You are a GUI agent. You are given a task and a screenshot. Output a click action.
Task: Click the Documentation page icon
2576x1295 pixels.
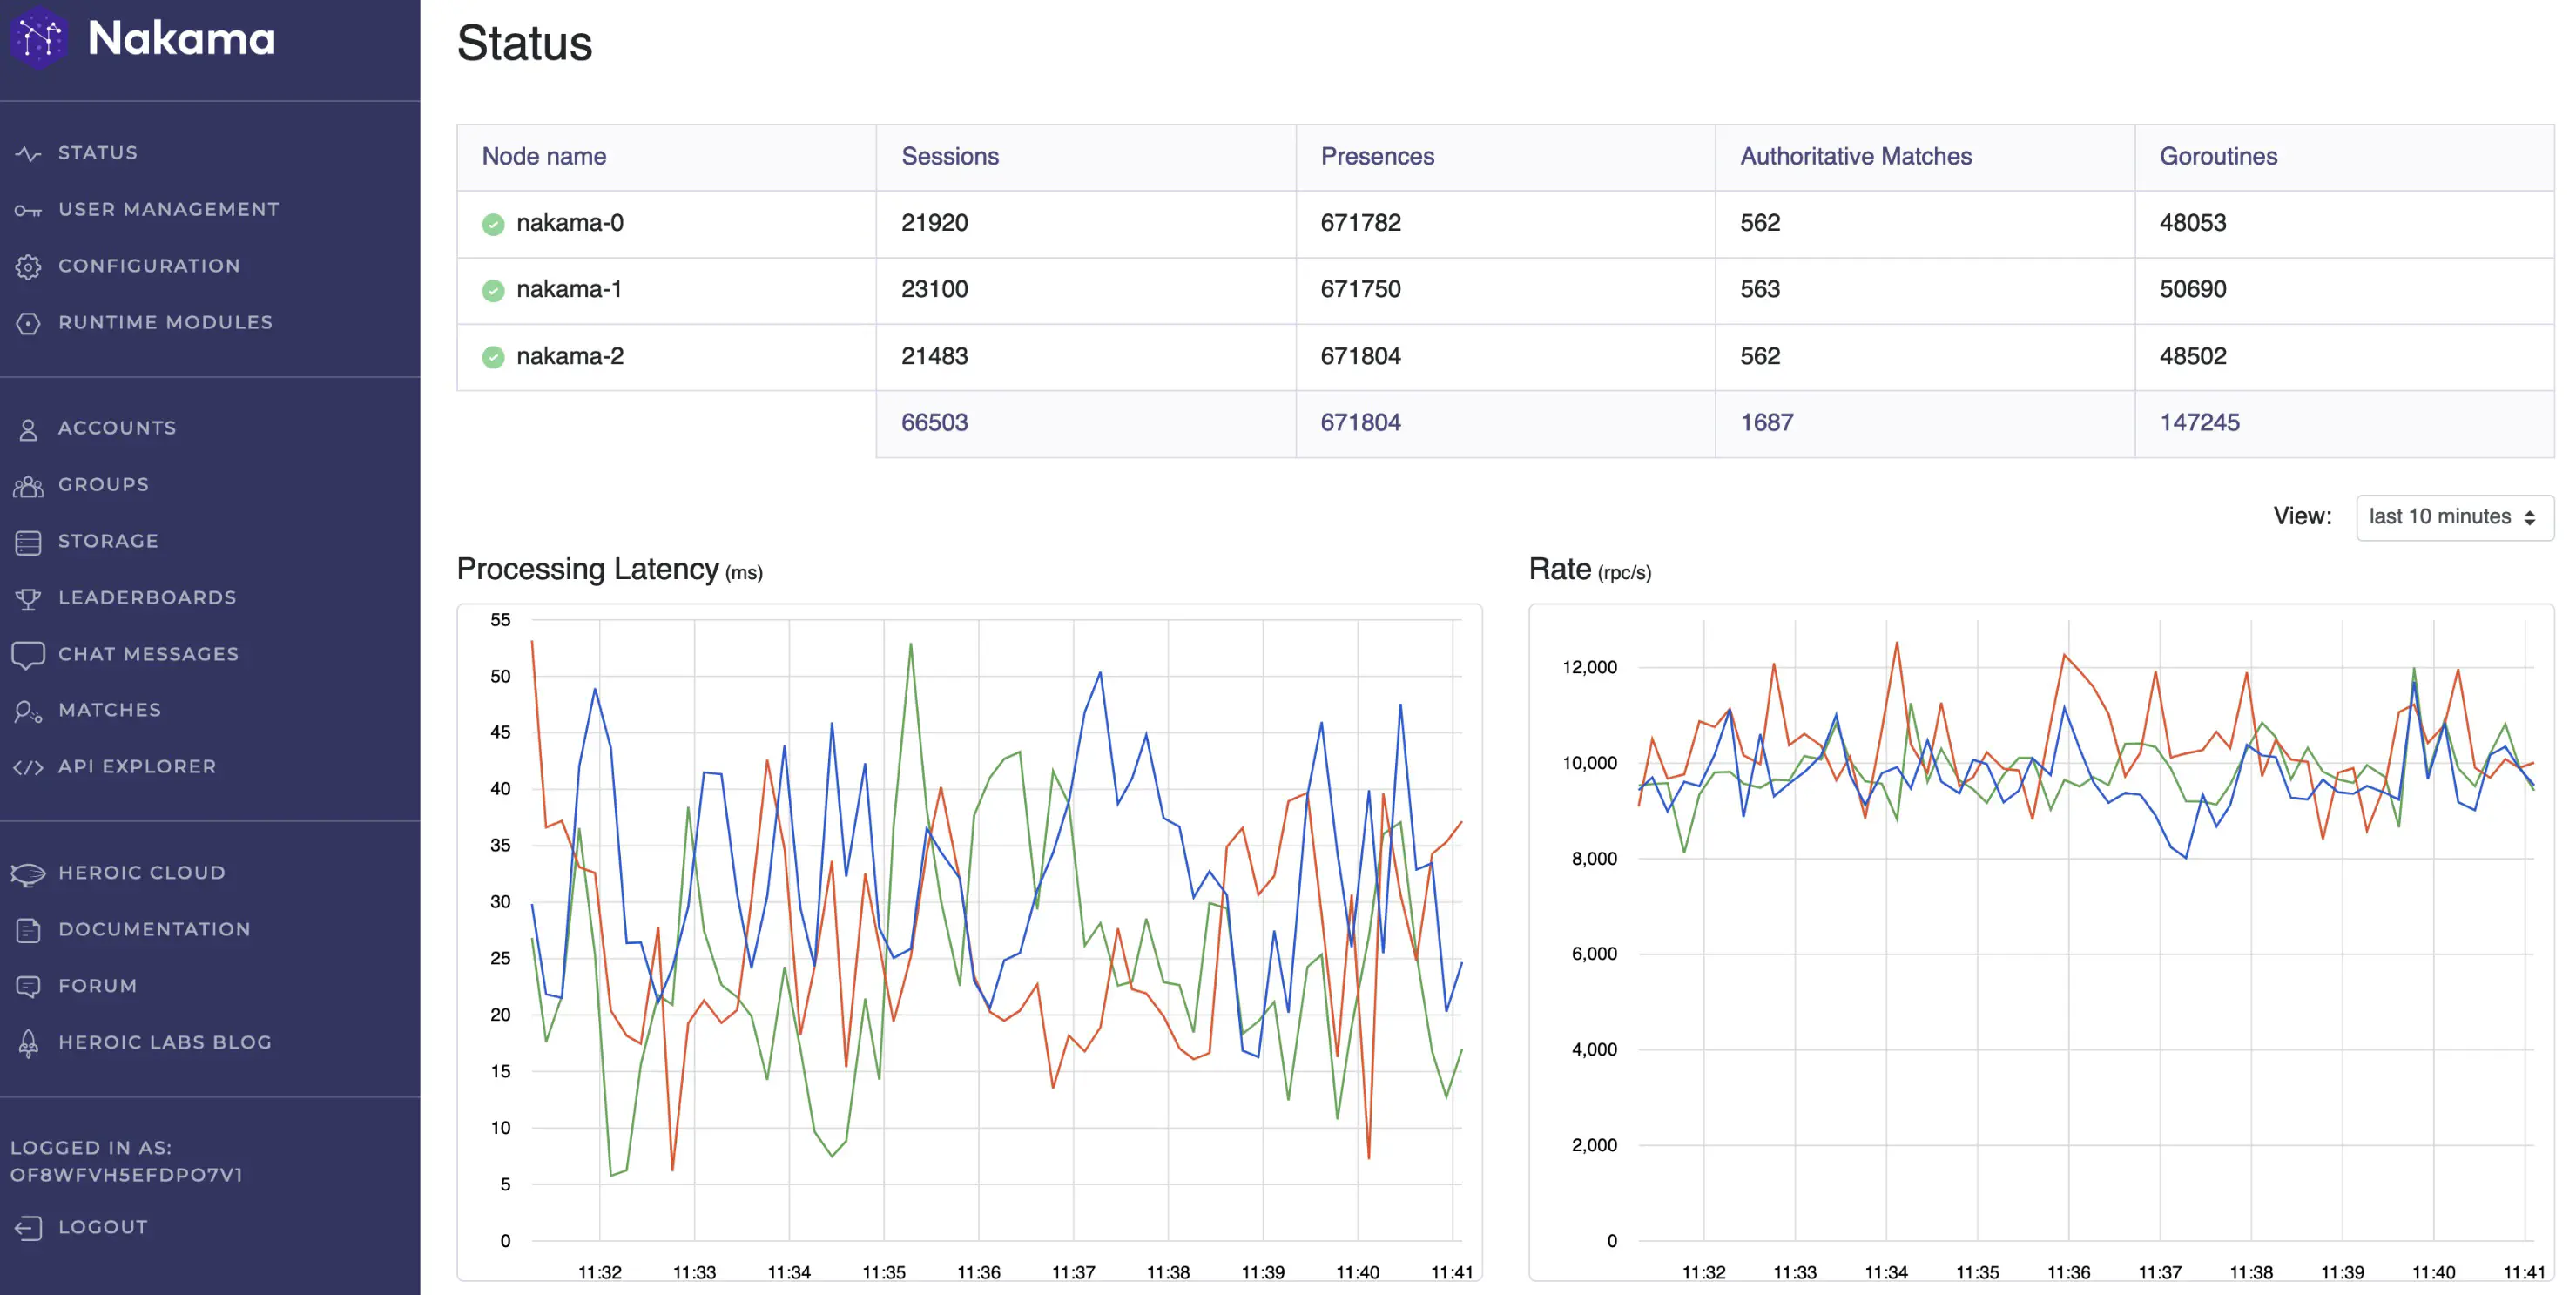coord(28,930)
